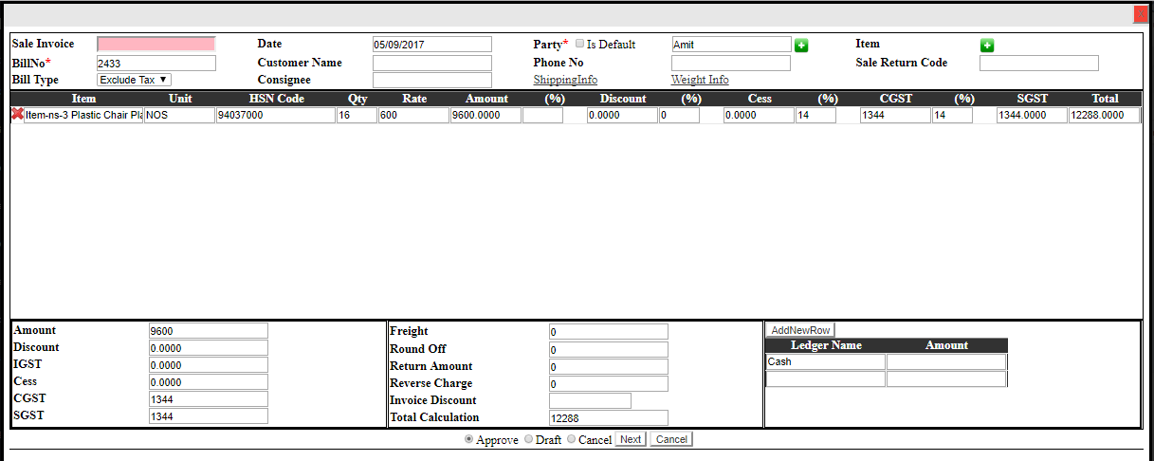Click the AddNewRow button
Screen dimensions: 1154x461
(800, 330)
